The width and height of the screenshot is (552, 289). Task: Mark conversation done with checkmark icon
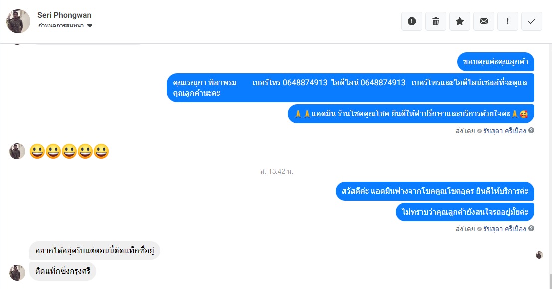pyautogui.click(x=531, y=21)
